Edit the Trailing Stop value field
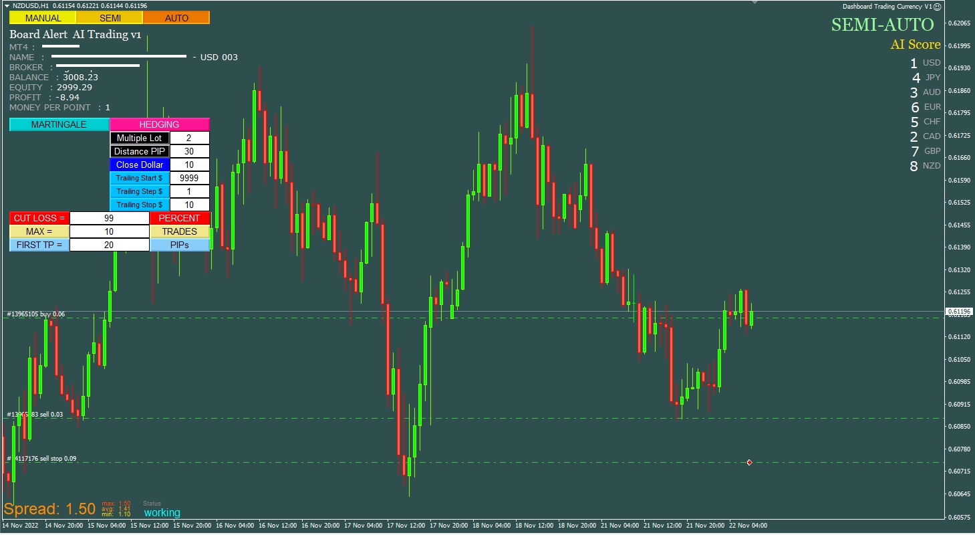975x535 pixels. point(189,205)
